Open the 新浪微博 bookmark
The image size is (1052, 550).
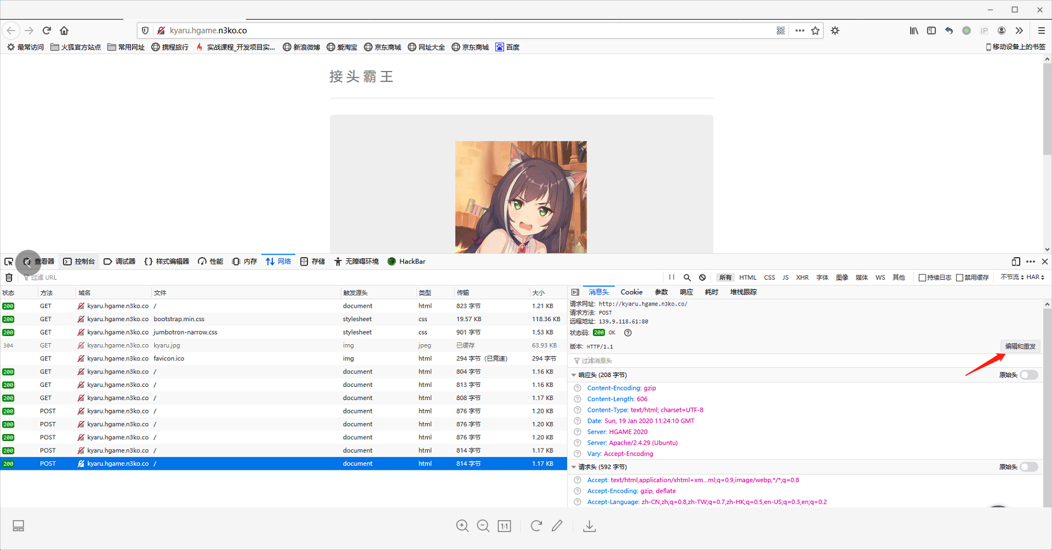pyautogui.click(x=301, y=47)
